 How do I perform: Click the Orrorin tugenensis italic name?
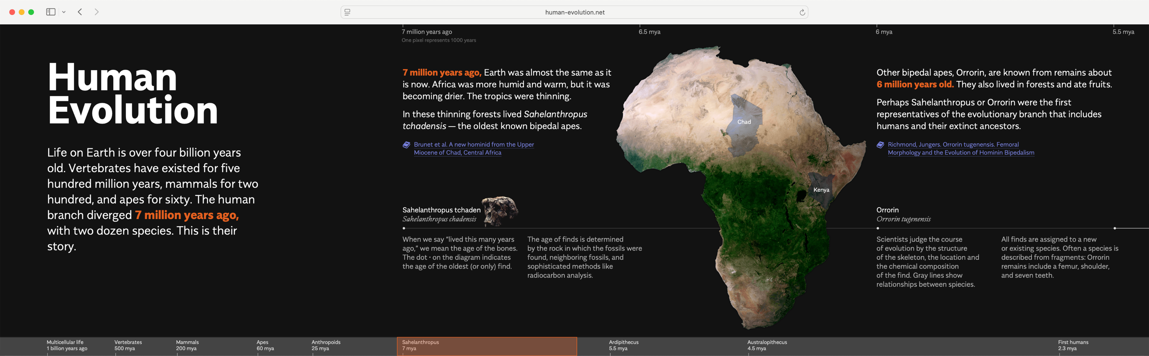(903, 219)
